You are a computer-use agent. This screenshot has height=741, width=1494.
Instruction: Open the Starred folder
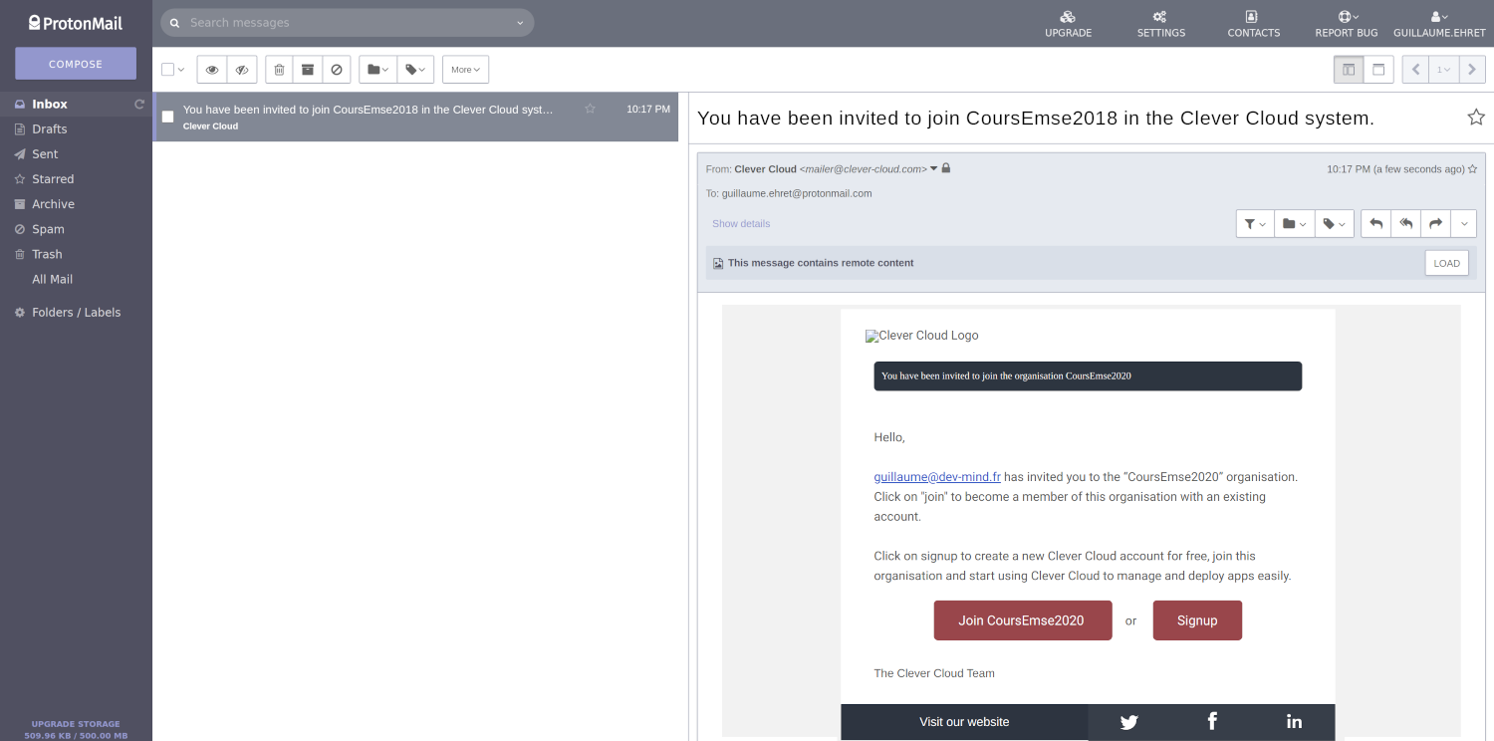(53, 178)
